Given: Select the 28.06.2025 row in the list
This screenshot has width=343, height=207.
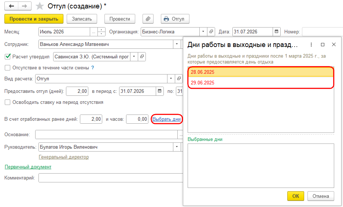Looking at the screenshot, I should [x=261, y=72].
